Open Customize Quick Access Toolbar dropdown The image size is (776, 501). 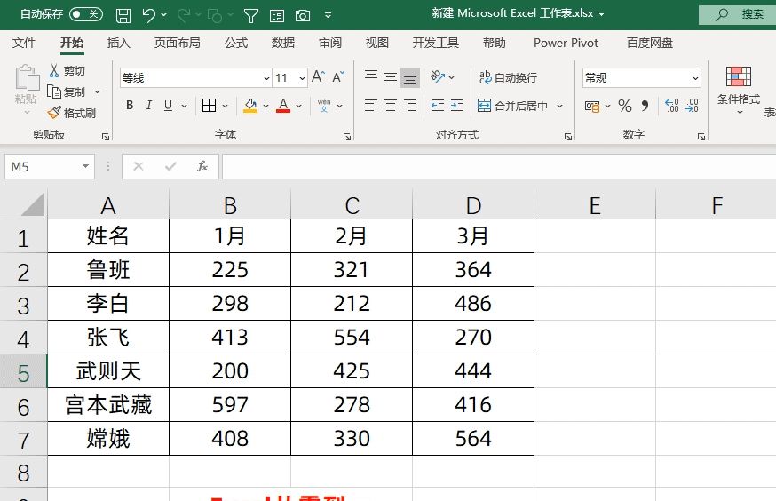tap(328, 15)
